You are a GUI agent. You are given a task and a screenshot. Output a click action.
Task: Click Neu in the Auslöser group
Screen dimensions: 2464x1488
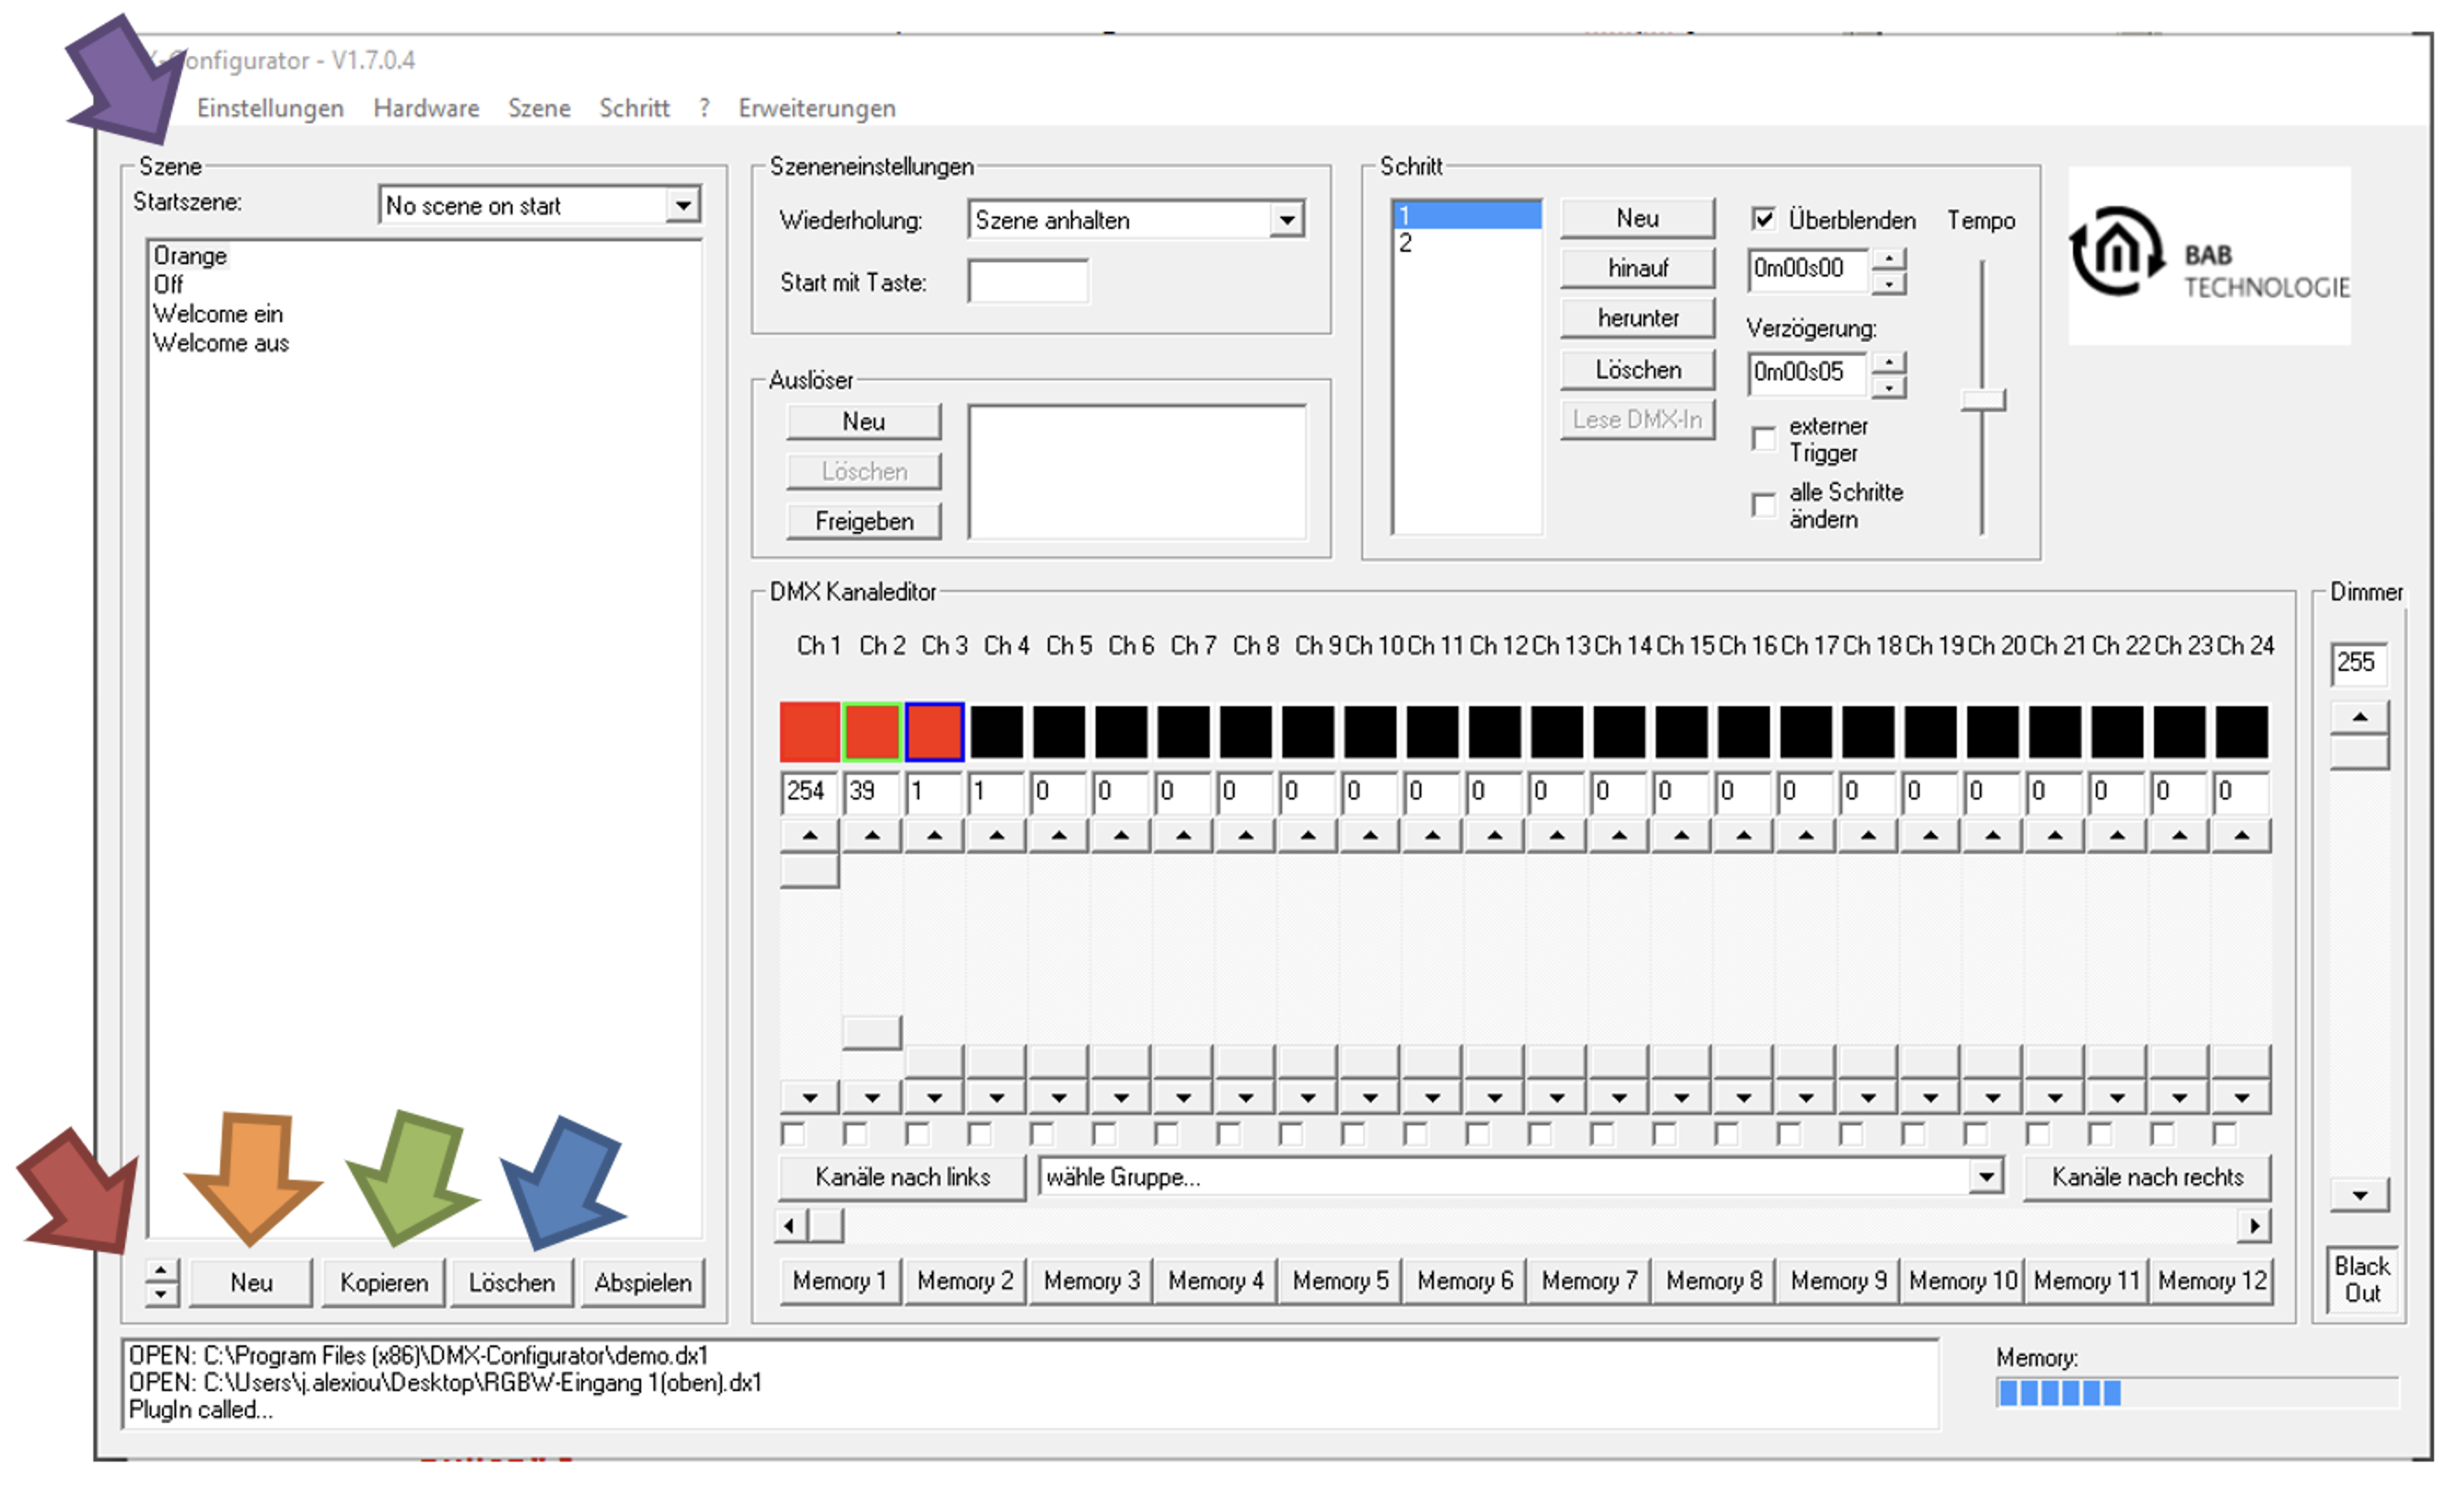[864, 421]
